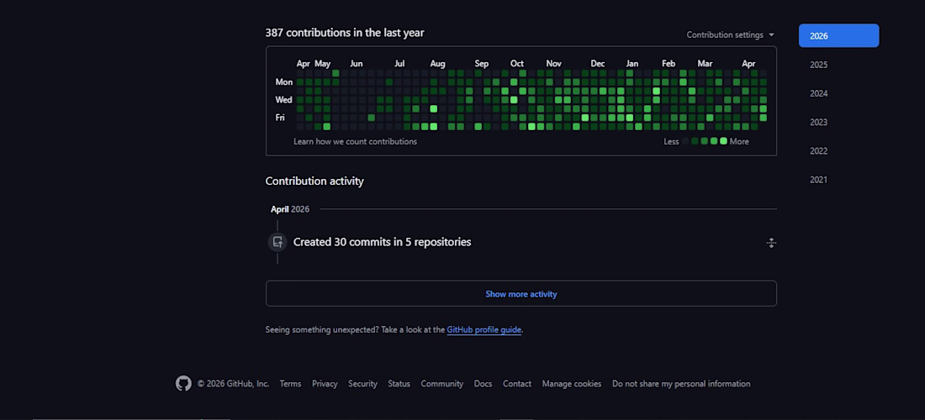Click the Nov month label on graph
925x420 pixels.
553,64
